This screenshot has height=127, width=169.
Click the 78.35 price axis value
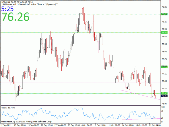pos(164,44)
